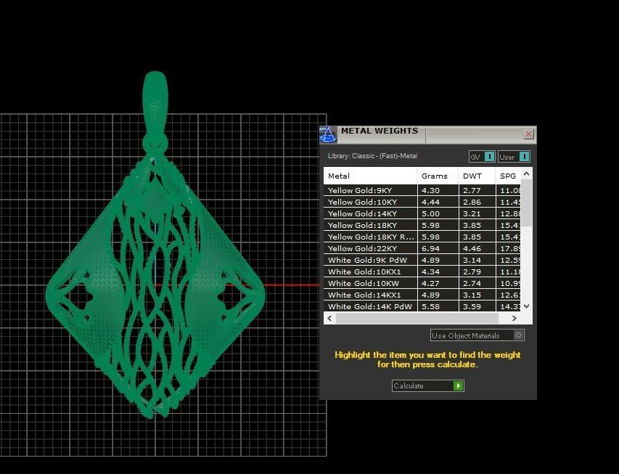Click the 5.58 grams value
Screen dimensions: 619x474
click(430, 306)
